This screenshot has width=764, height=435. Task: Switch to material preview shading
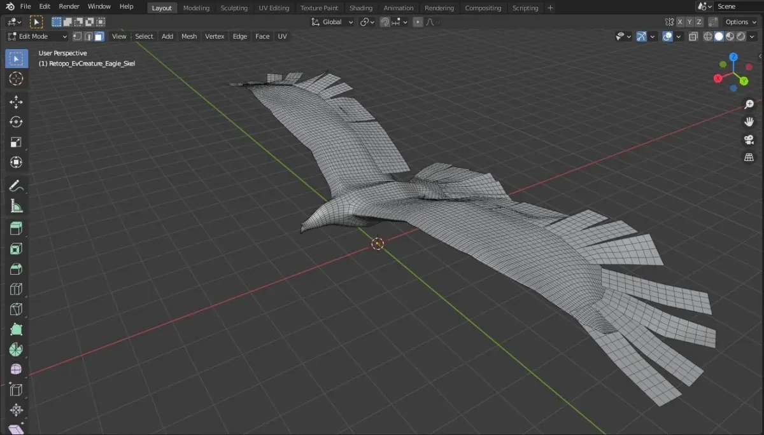(x=730, y=36)
